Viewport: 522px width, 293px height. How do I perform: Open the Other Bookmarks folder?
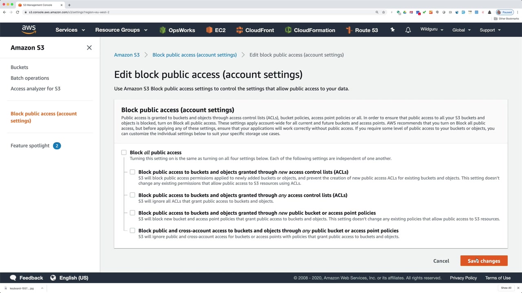(507, 19)
